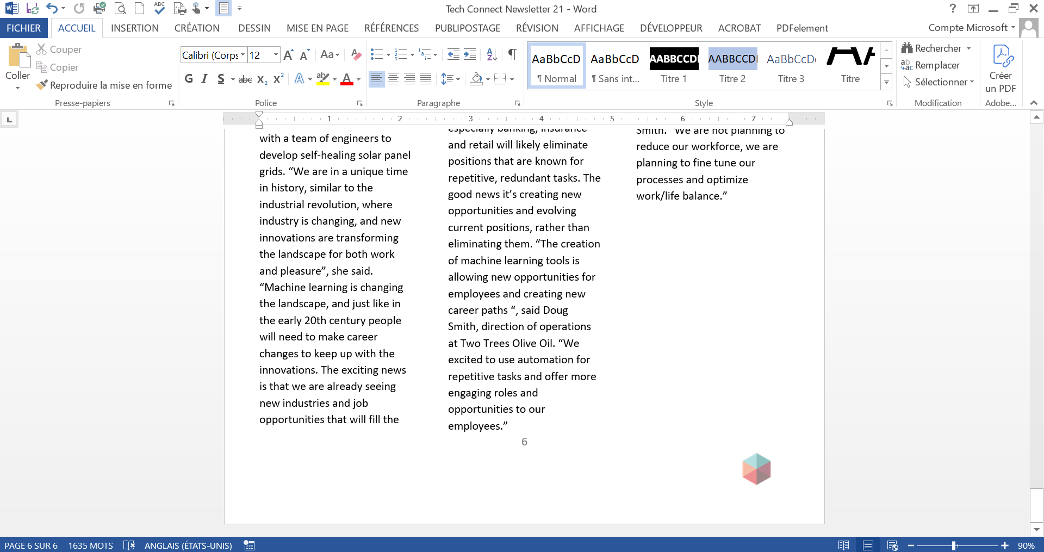Switch to the RÉVISION tab
Screen dimensions: 1044x552
click(537, 28)
